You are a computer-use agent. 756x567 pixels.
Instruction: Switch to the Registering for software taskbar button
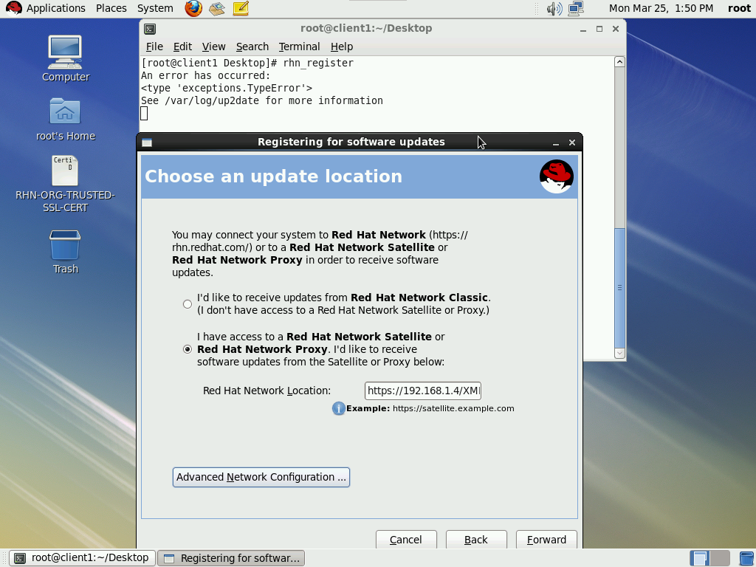point(231,558)
